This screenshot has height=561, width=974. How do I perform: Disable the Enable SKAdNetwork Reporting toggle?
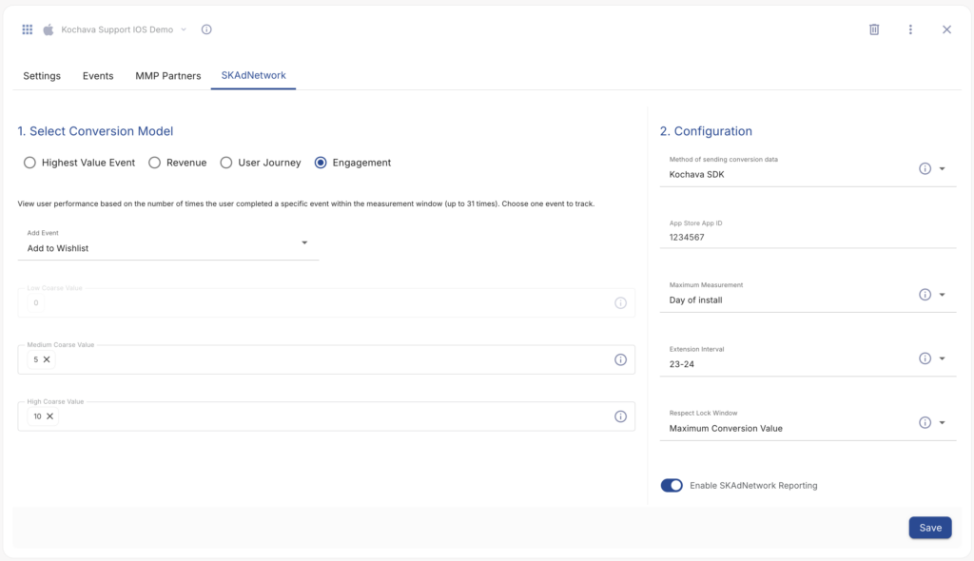point(672,485)
